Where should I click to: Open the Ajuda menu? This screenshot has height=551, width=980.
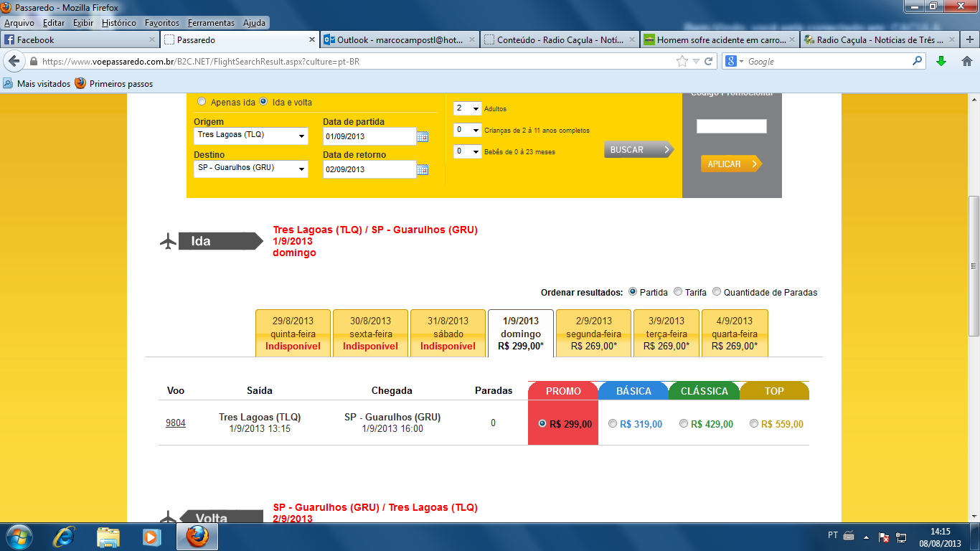(x=254, y=23)
